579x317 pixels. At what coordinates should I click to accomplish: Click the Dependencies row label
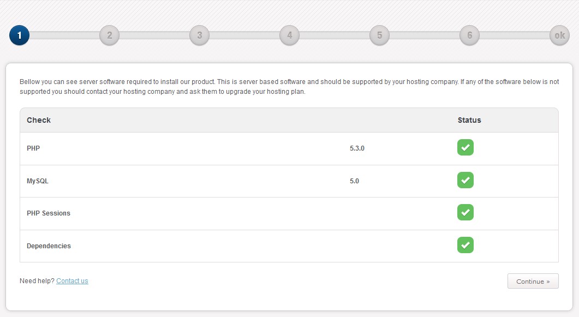[49, 246]
